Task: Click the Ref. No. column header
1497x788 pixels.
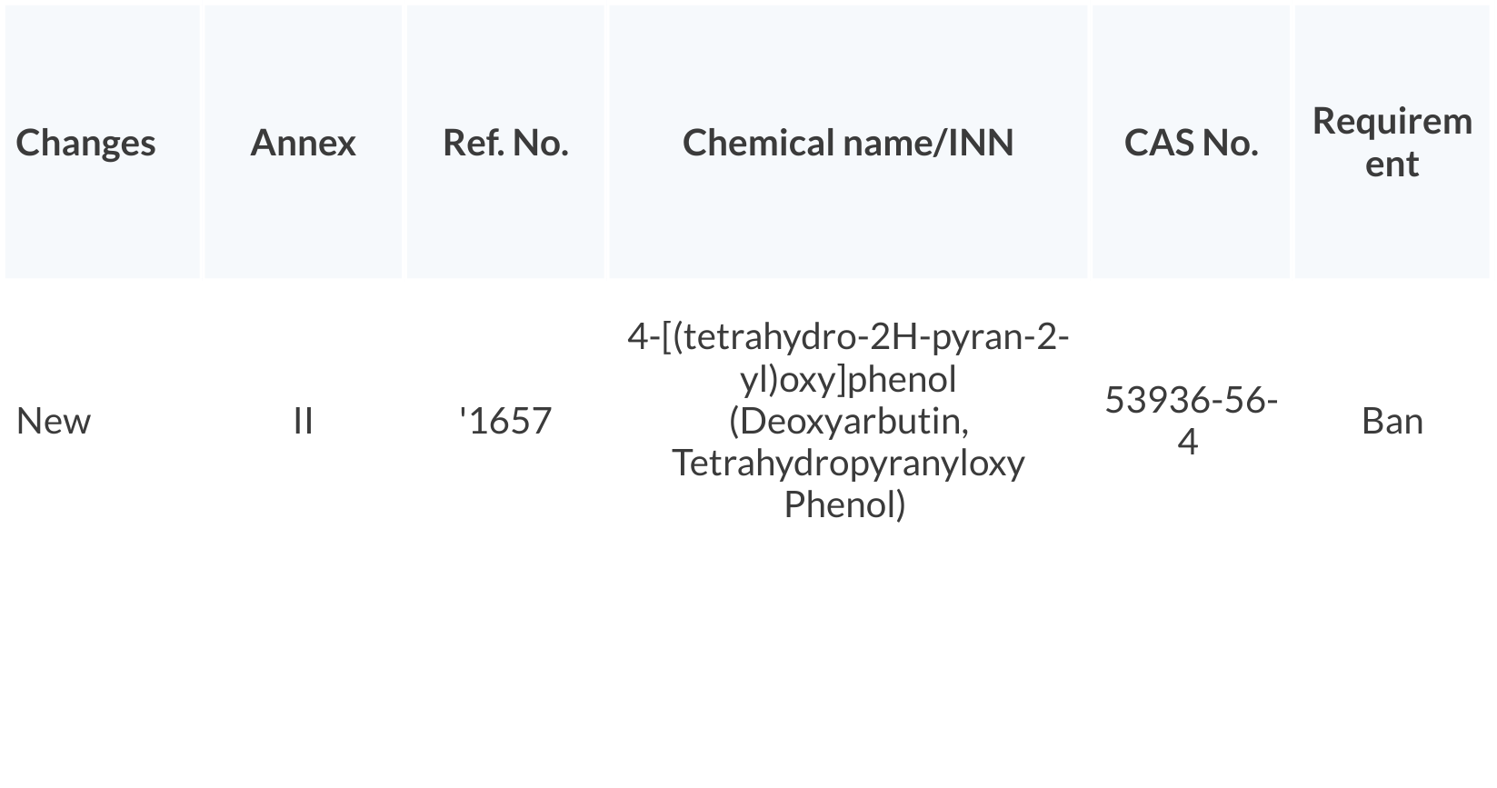Action: pos(505,143)
